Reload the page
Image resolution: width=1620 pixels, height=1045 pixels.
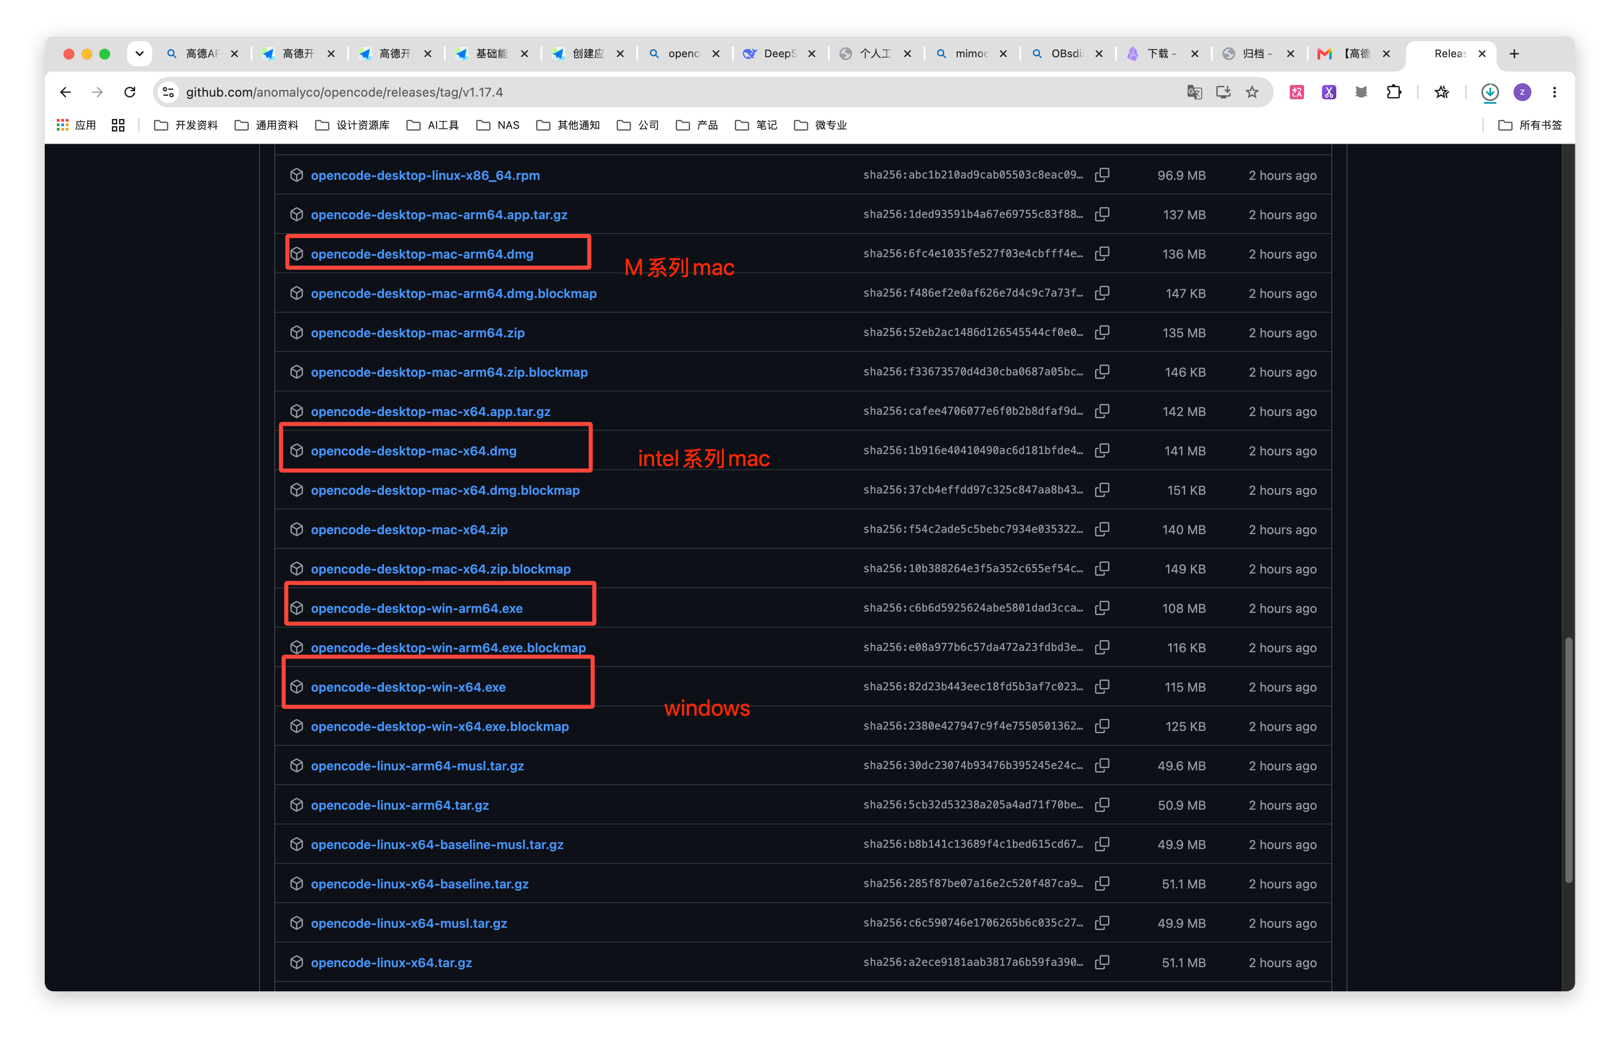(130, 92)
